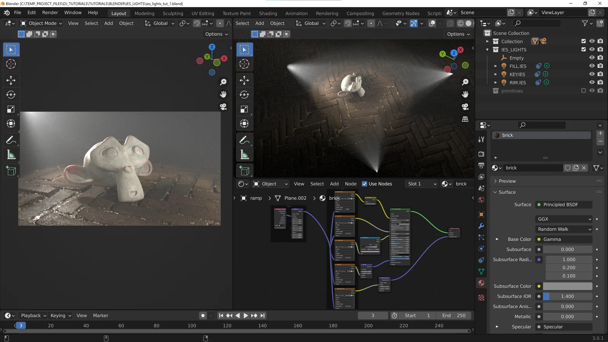608x342 pixels.
Task: Open the Object Mode dropdown
Action: tap(41, 23)
